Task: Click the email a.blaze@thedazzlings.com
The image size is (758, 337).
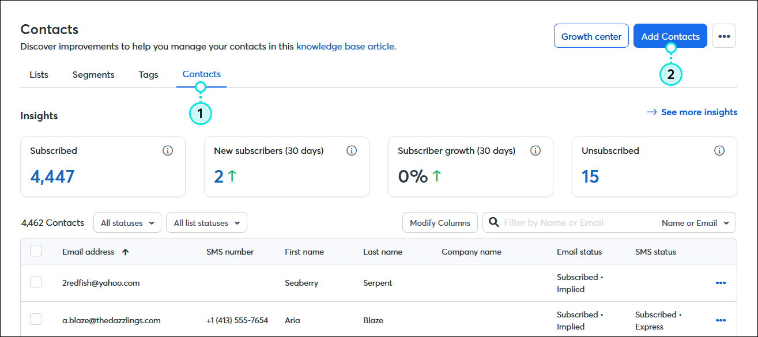Action: coord(111,320)
